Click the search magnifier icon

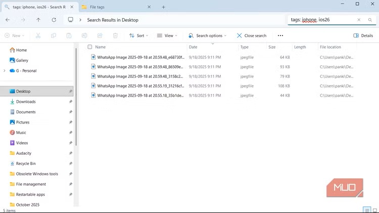[370, 20]
